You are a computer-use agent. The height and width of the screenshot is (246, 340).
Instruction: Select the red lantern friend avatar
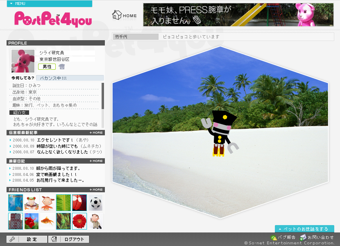[x=79, y=203]
